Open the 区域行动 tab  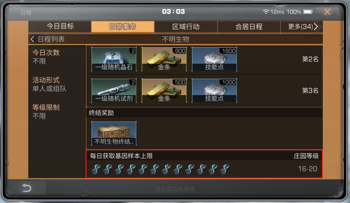tap(186, 27)
